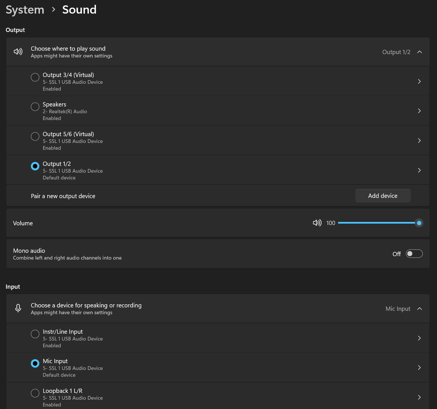Click the microphone icon in the Input section
This screenshot has height=409, width=437.
click(18, 308)
